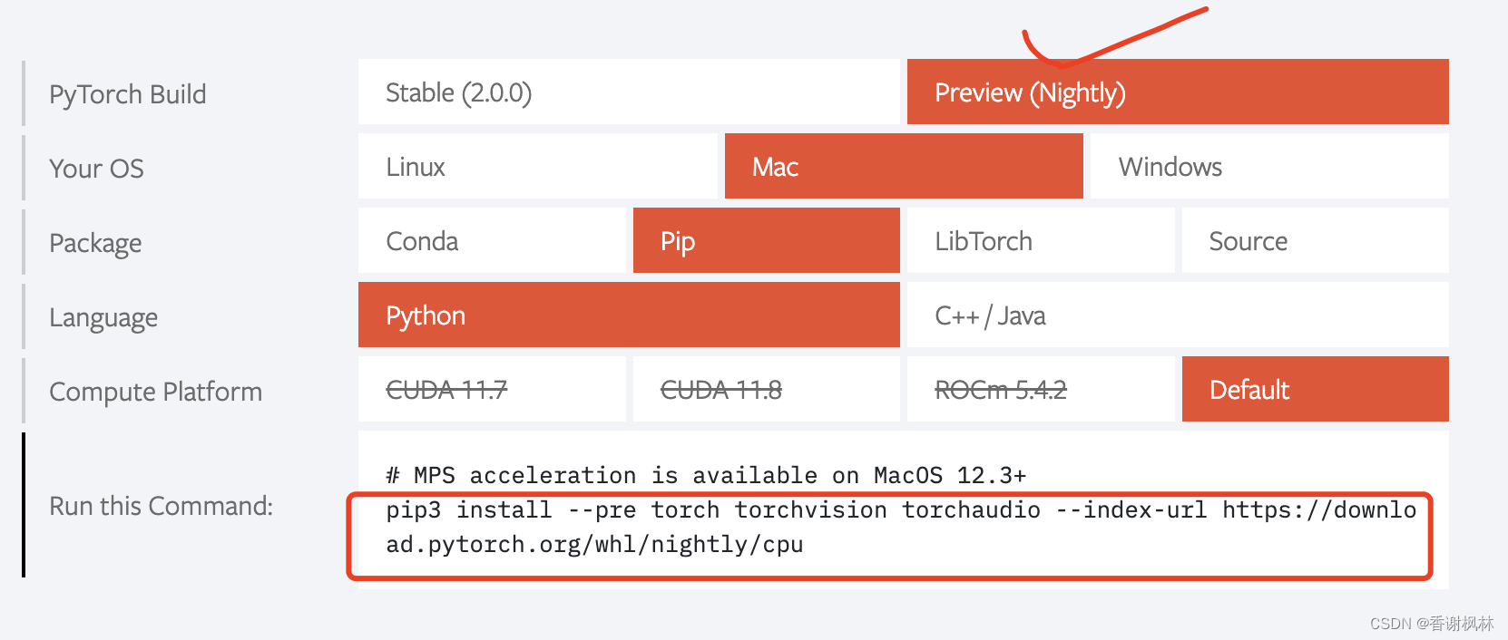Select the Default compute platform

(x=1315, y=390)
